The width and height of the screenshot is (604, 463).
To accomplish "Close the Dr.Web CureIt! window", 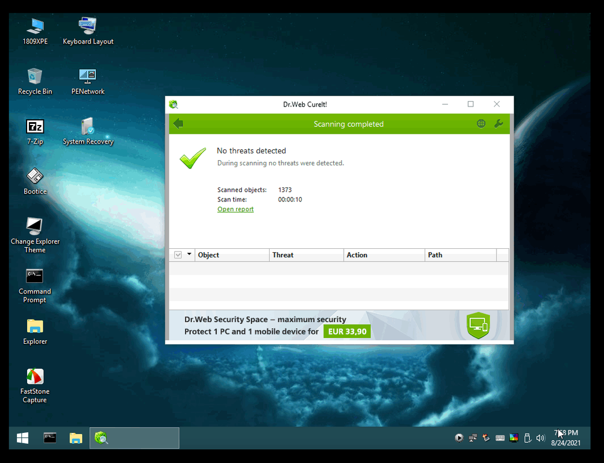I will [497, 104].
